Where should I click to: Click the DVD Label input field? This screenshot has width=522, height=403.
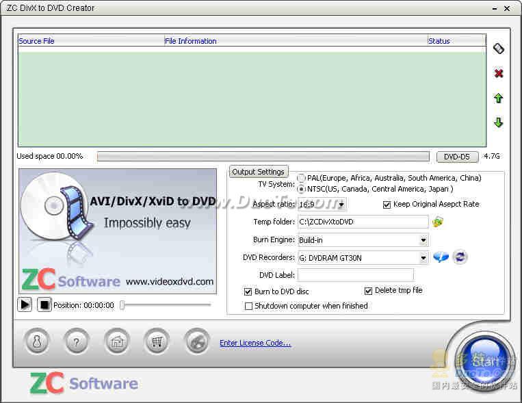click(x=356, y=275)
